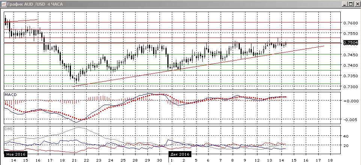Maximize the AUD/USD chart window
Viewport: 361px width, 165px height.
[350, 4]
